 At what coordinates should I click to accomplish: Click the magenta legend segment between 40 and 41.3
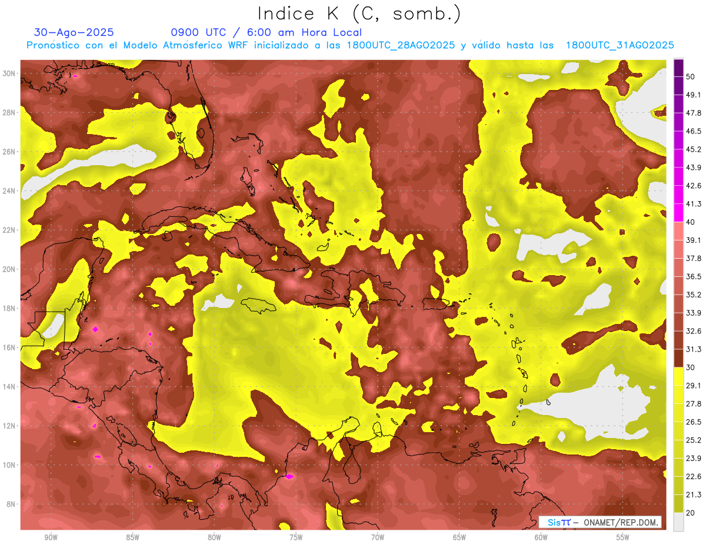point(678,212)
